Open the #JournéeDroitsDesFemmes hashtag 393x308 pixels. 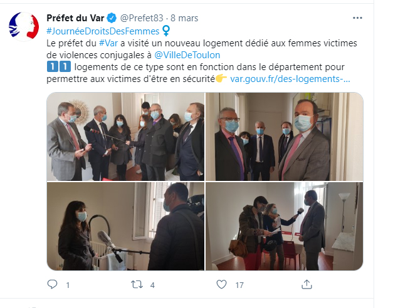pos(103,31)
